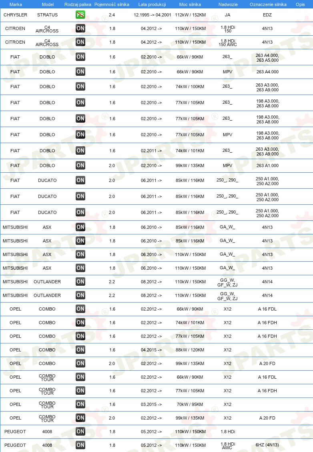The height and width of the screenshot is (452, 313).
Task: Click ON icon in Doblo 74kW / 101KM row
Action: [80, 151]
